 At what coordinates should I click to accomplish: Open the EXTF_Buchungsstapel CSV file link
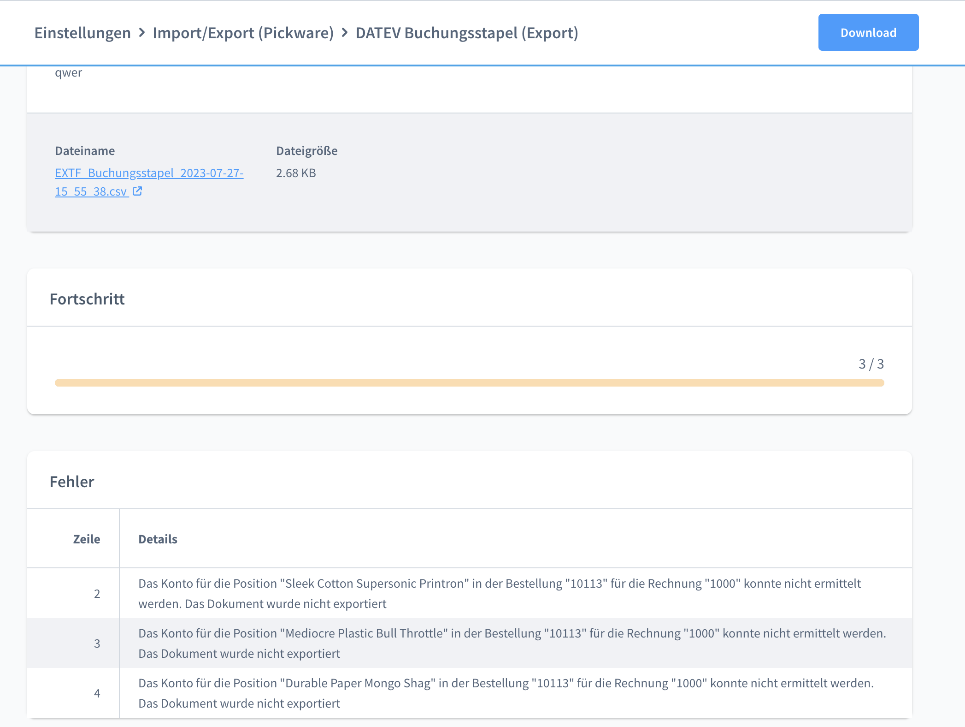148,173
